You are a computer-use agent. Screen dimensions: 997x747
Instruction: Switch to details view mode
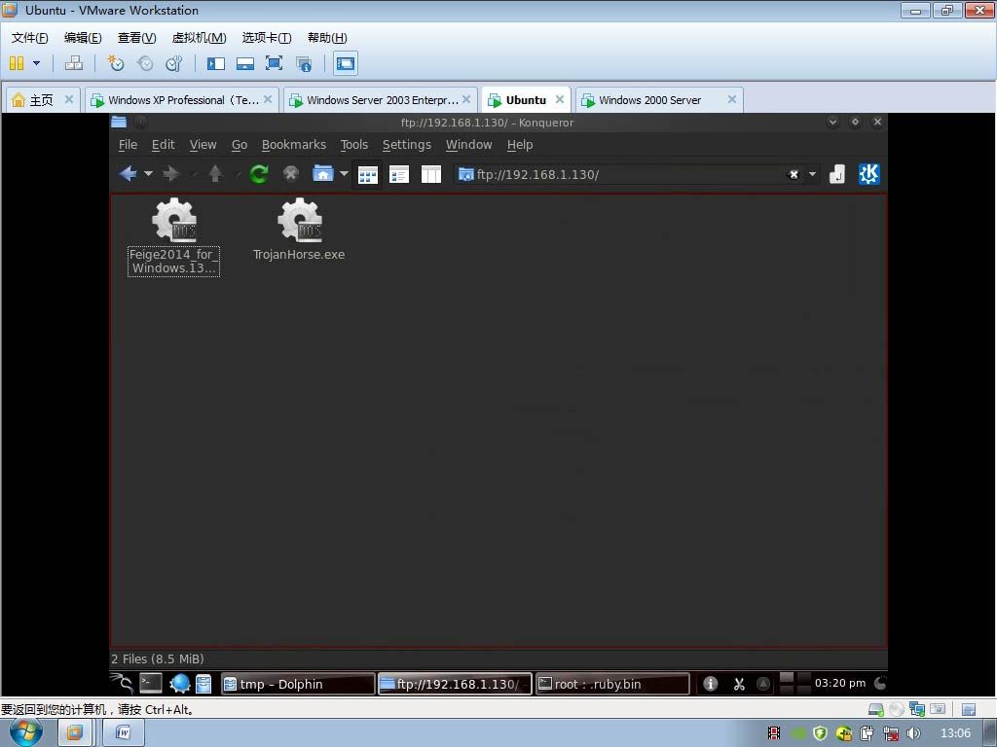coord(399,175)
